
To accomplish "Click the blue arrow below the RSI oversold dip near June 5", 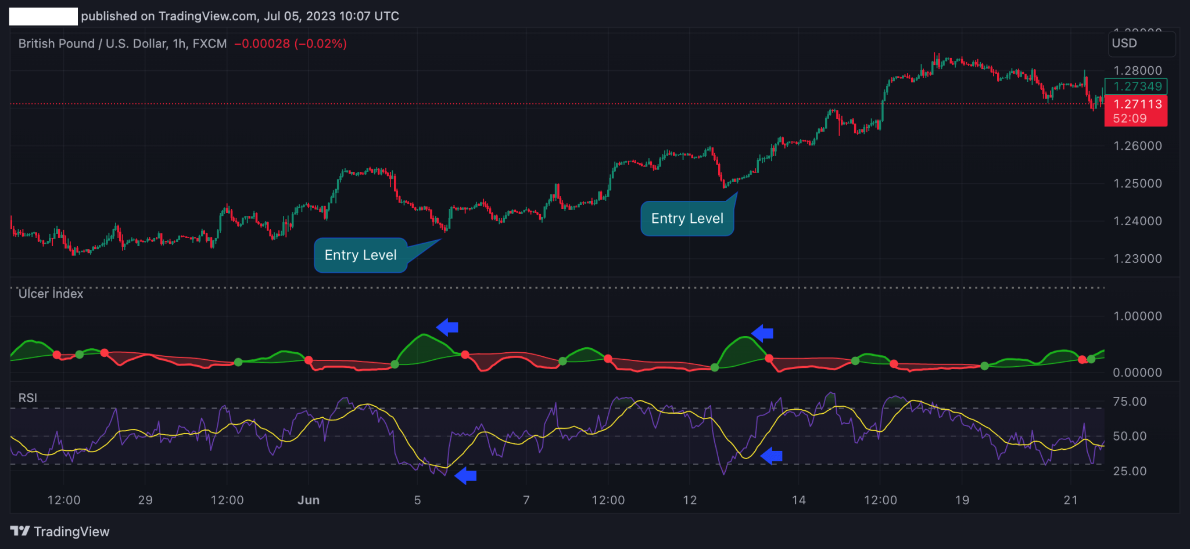I will (465, 475).
